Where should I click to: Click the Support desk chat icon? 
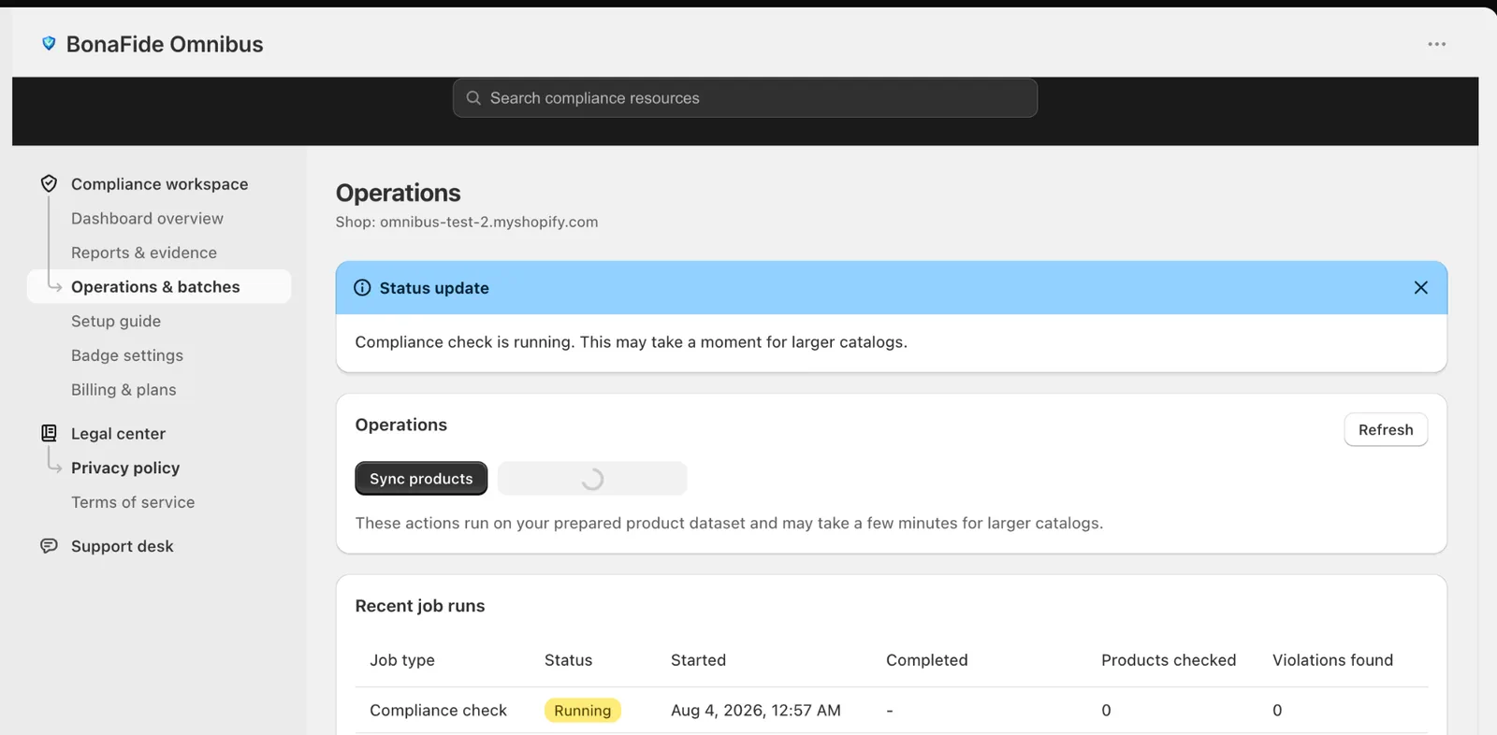point(49,545)
